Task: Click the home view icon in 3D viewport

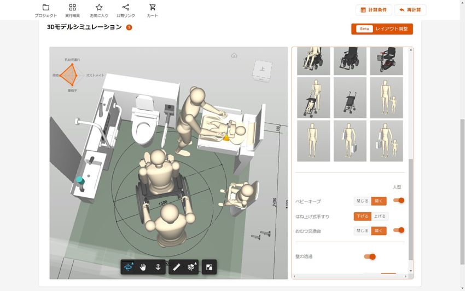Action: click(234, 55)
